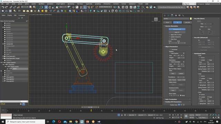Image resolution: width=221 pixels, height=124 pixels.
Task: Toggle visibility eye of PhysCamera001
Action: point(3,56)
